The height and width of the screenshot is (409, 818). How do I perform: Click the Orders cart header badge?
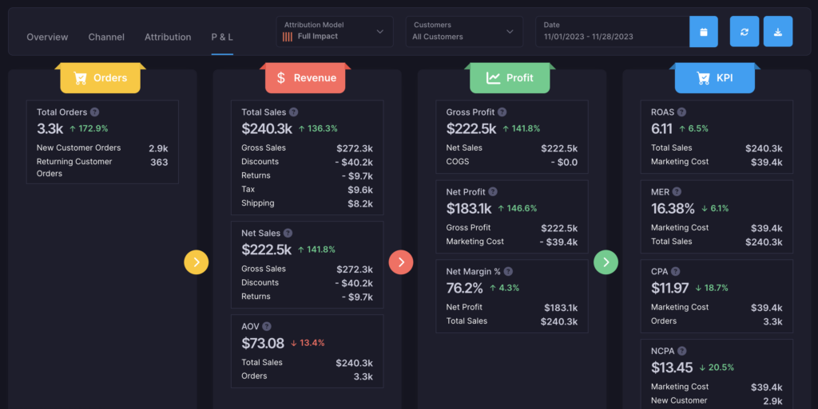point(100,78)
